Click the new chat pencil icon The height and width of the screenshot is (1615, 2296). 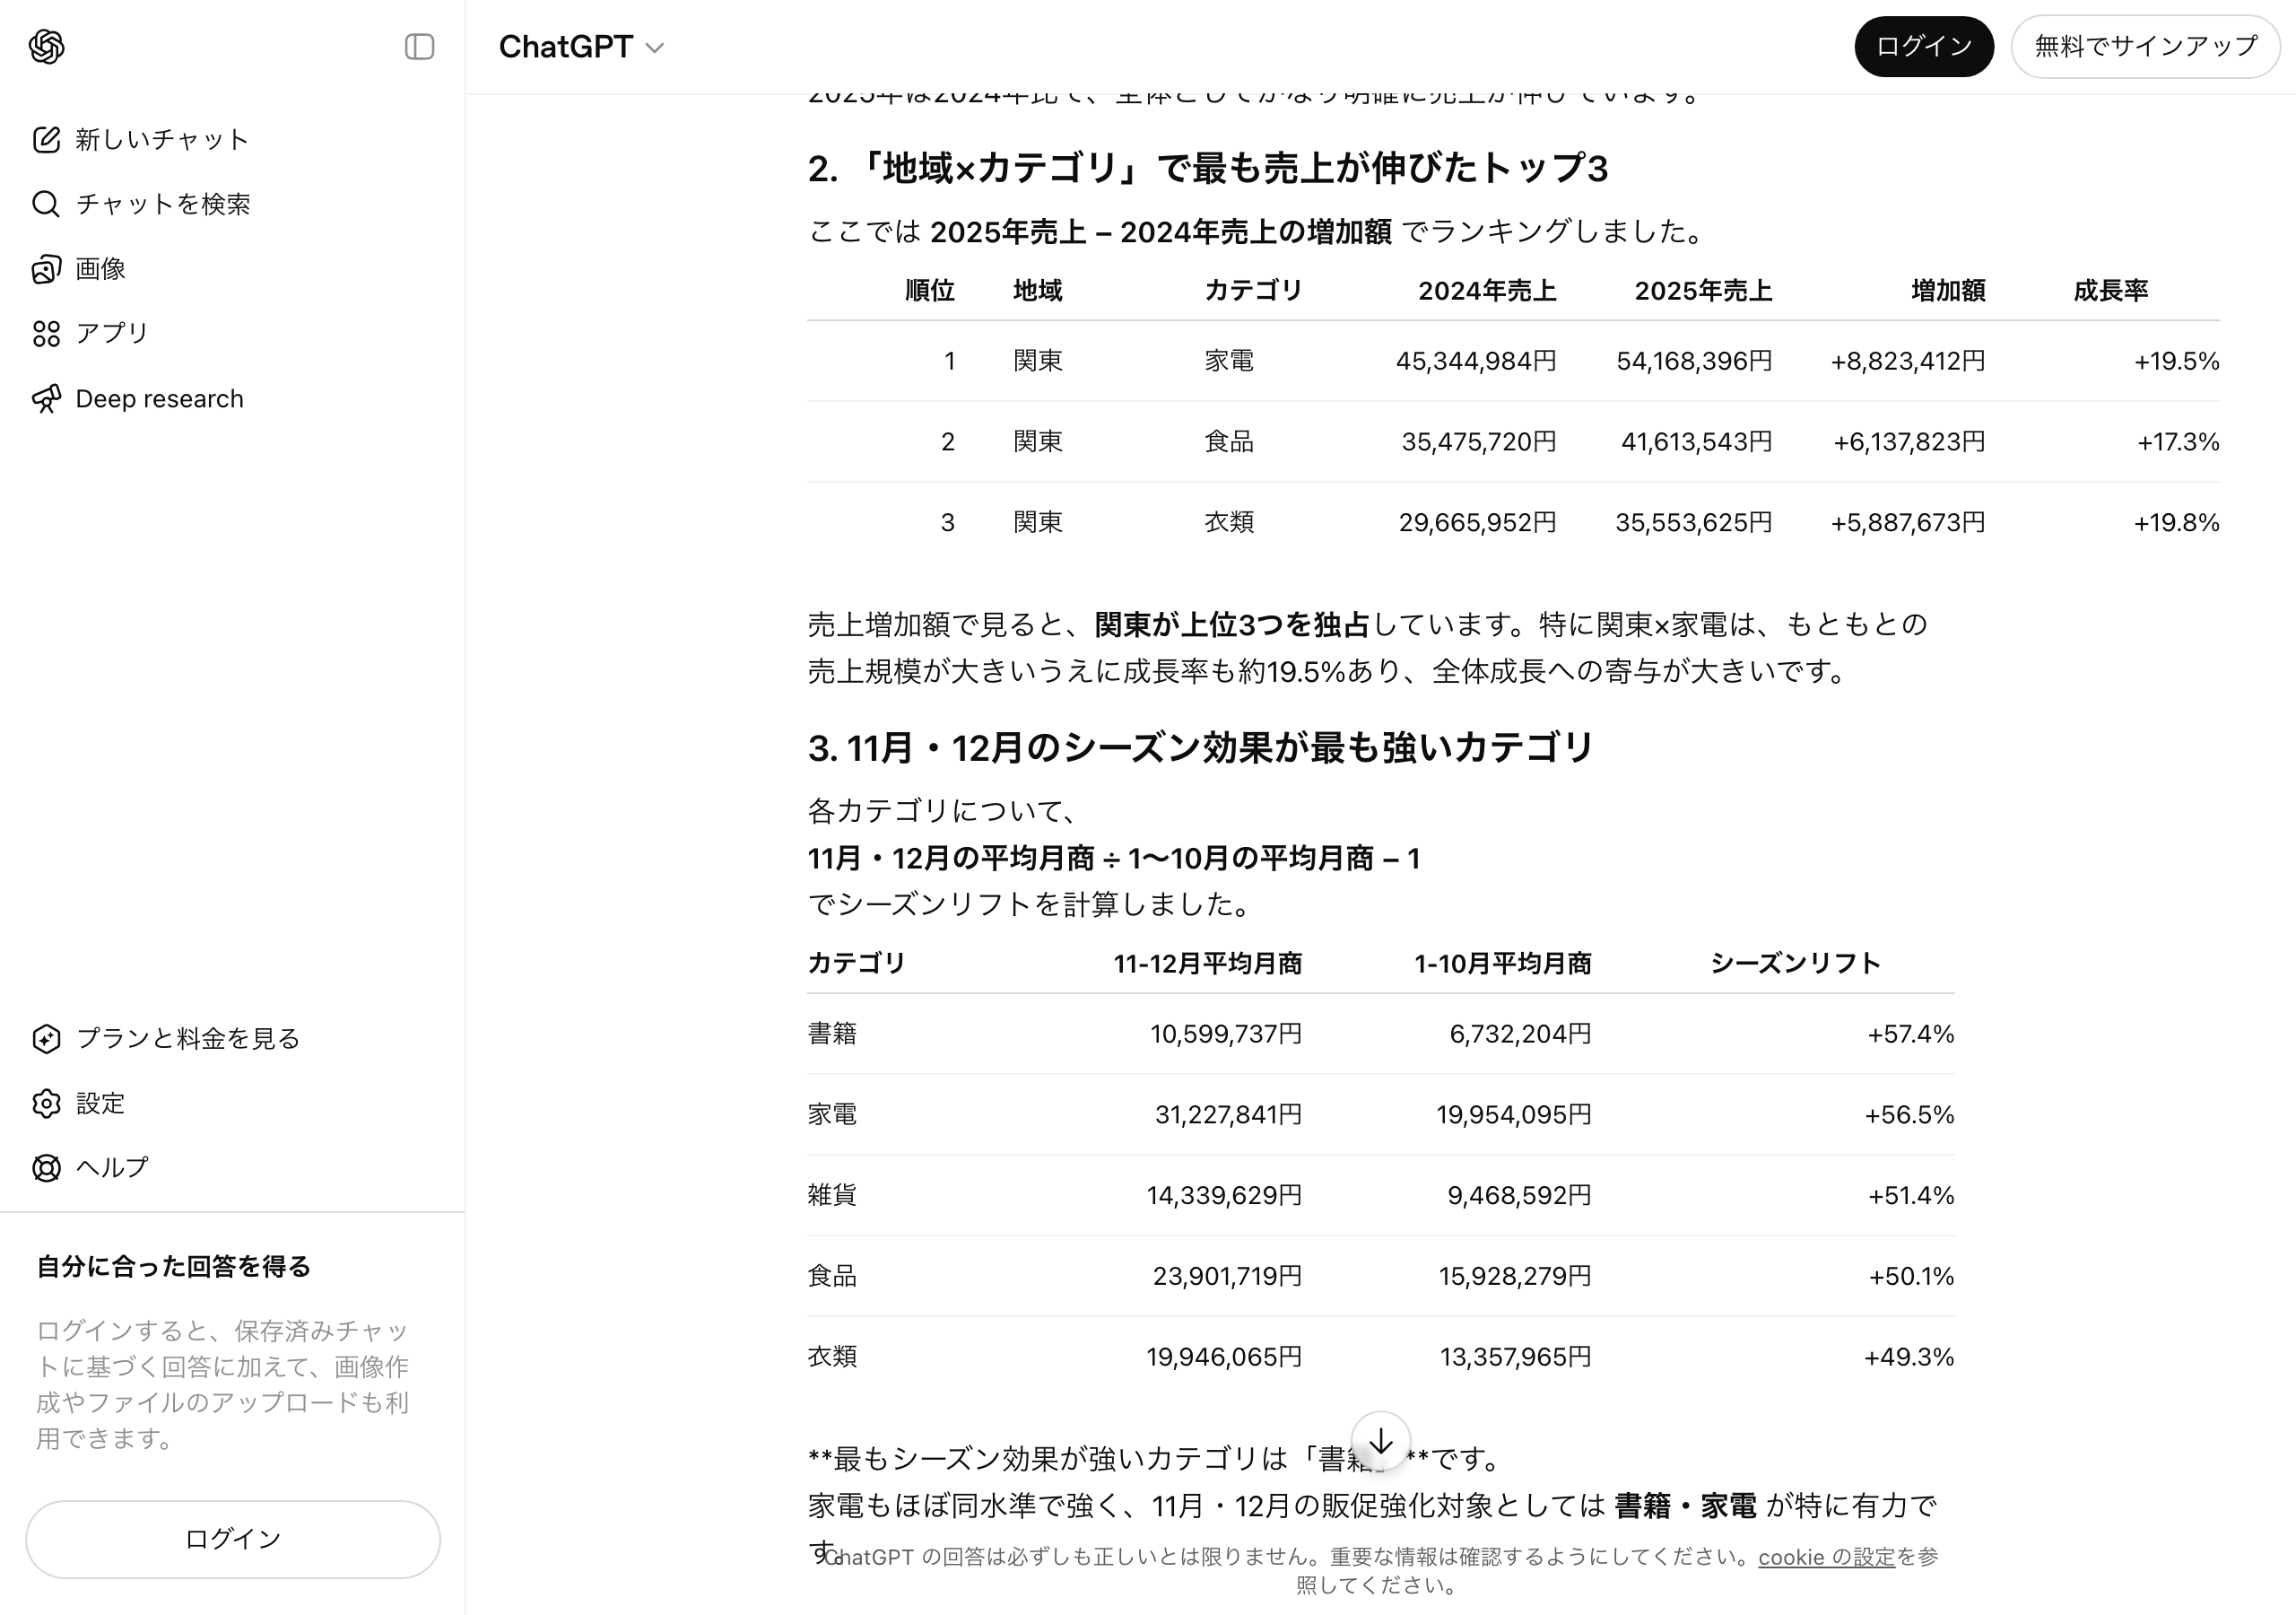[x=46, y=139]
